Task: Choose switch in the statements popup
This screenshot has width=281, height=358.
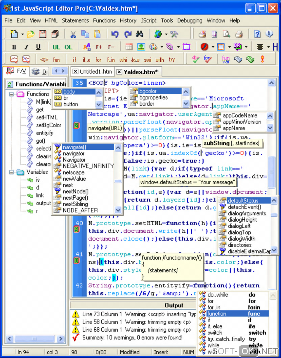Action: click(x=233, y=333)
